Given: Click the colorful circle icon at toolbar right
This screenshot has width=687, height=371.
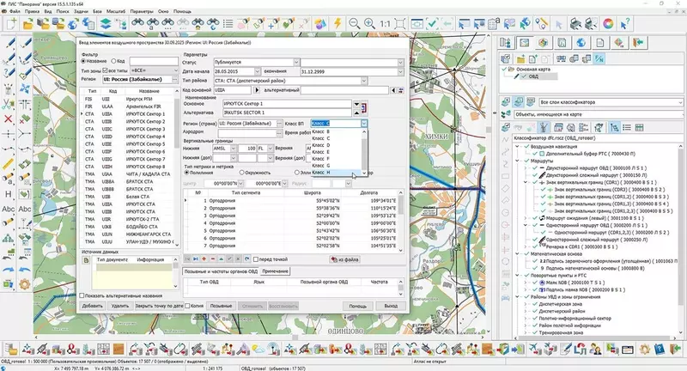Looking at the screenshot, I should 608,23.
